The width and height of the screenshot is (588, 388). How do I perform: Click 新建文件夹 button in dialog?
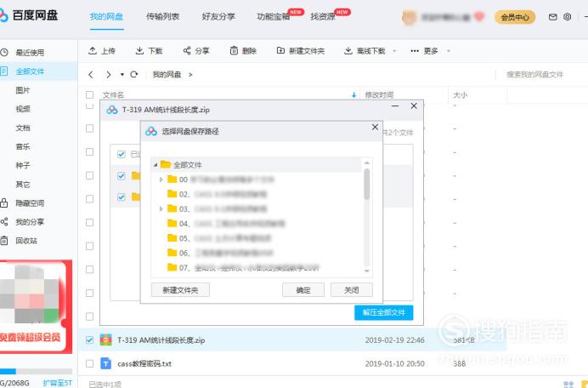(180, 290)
